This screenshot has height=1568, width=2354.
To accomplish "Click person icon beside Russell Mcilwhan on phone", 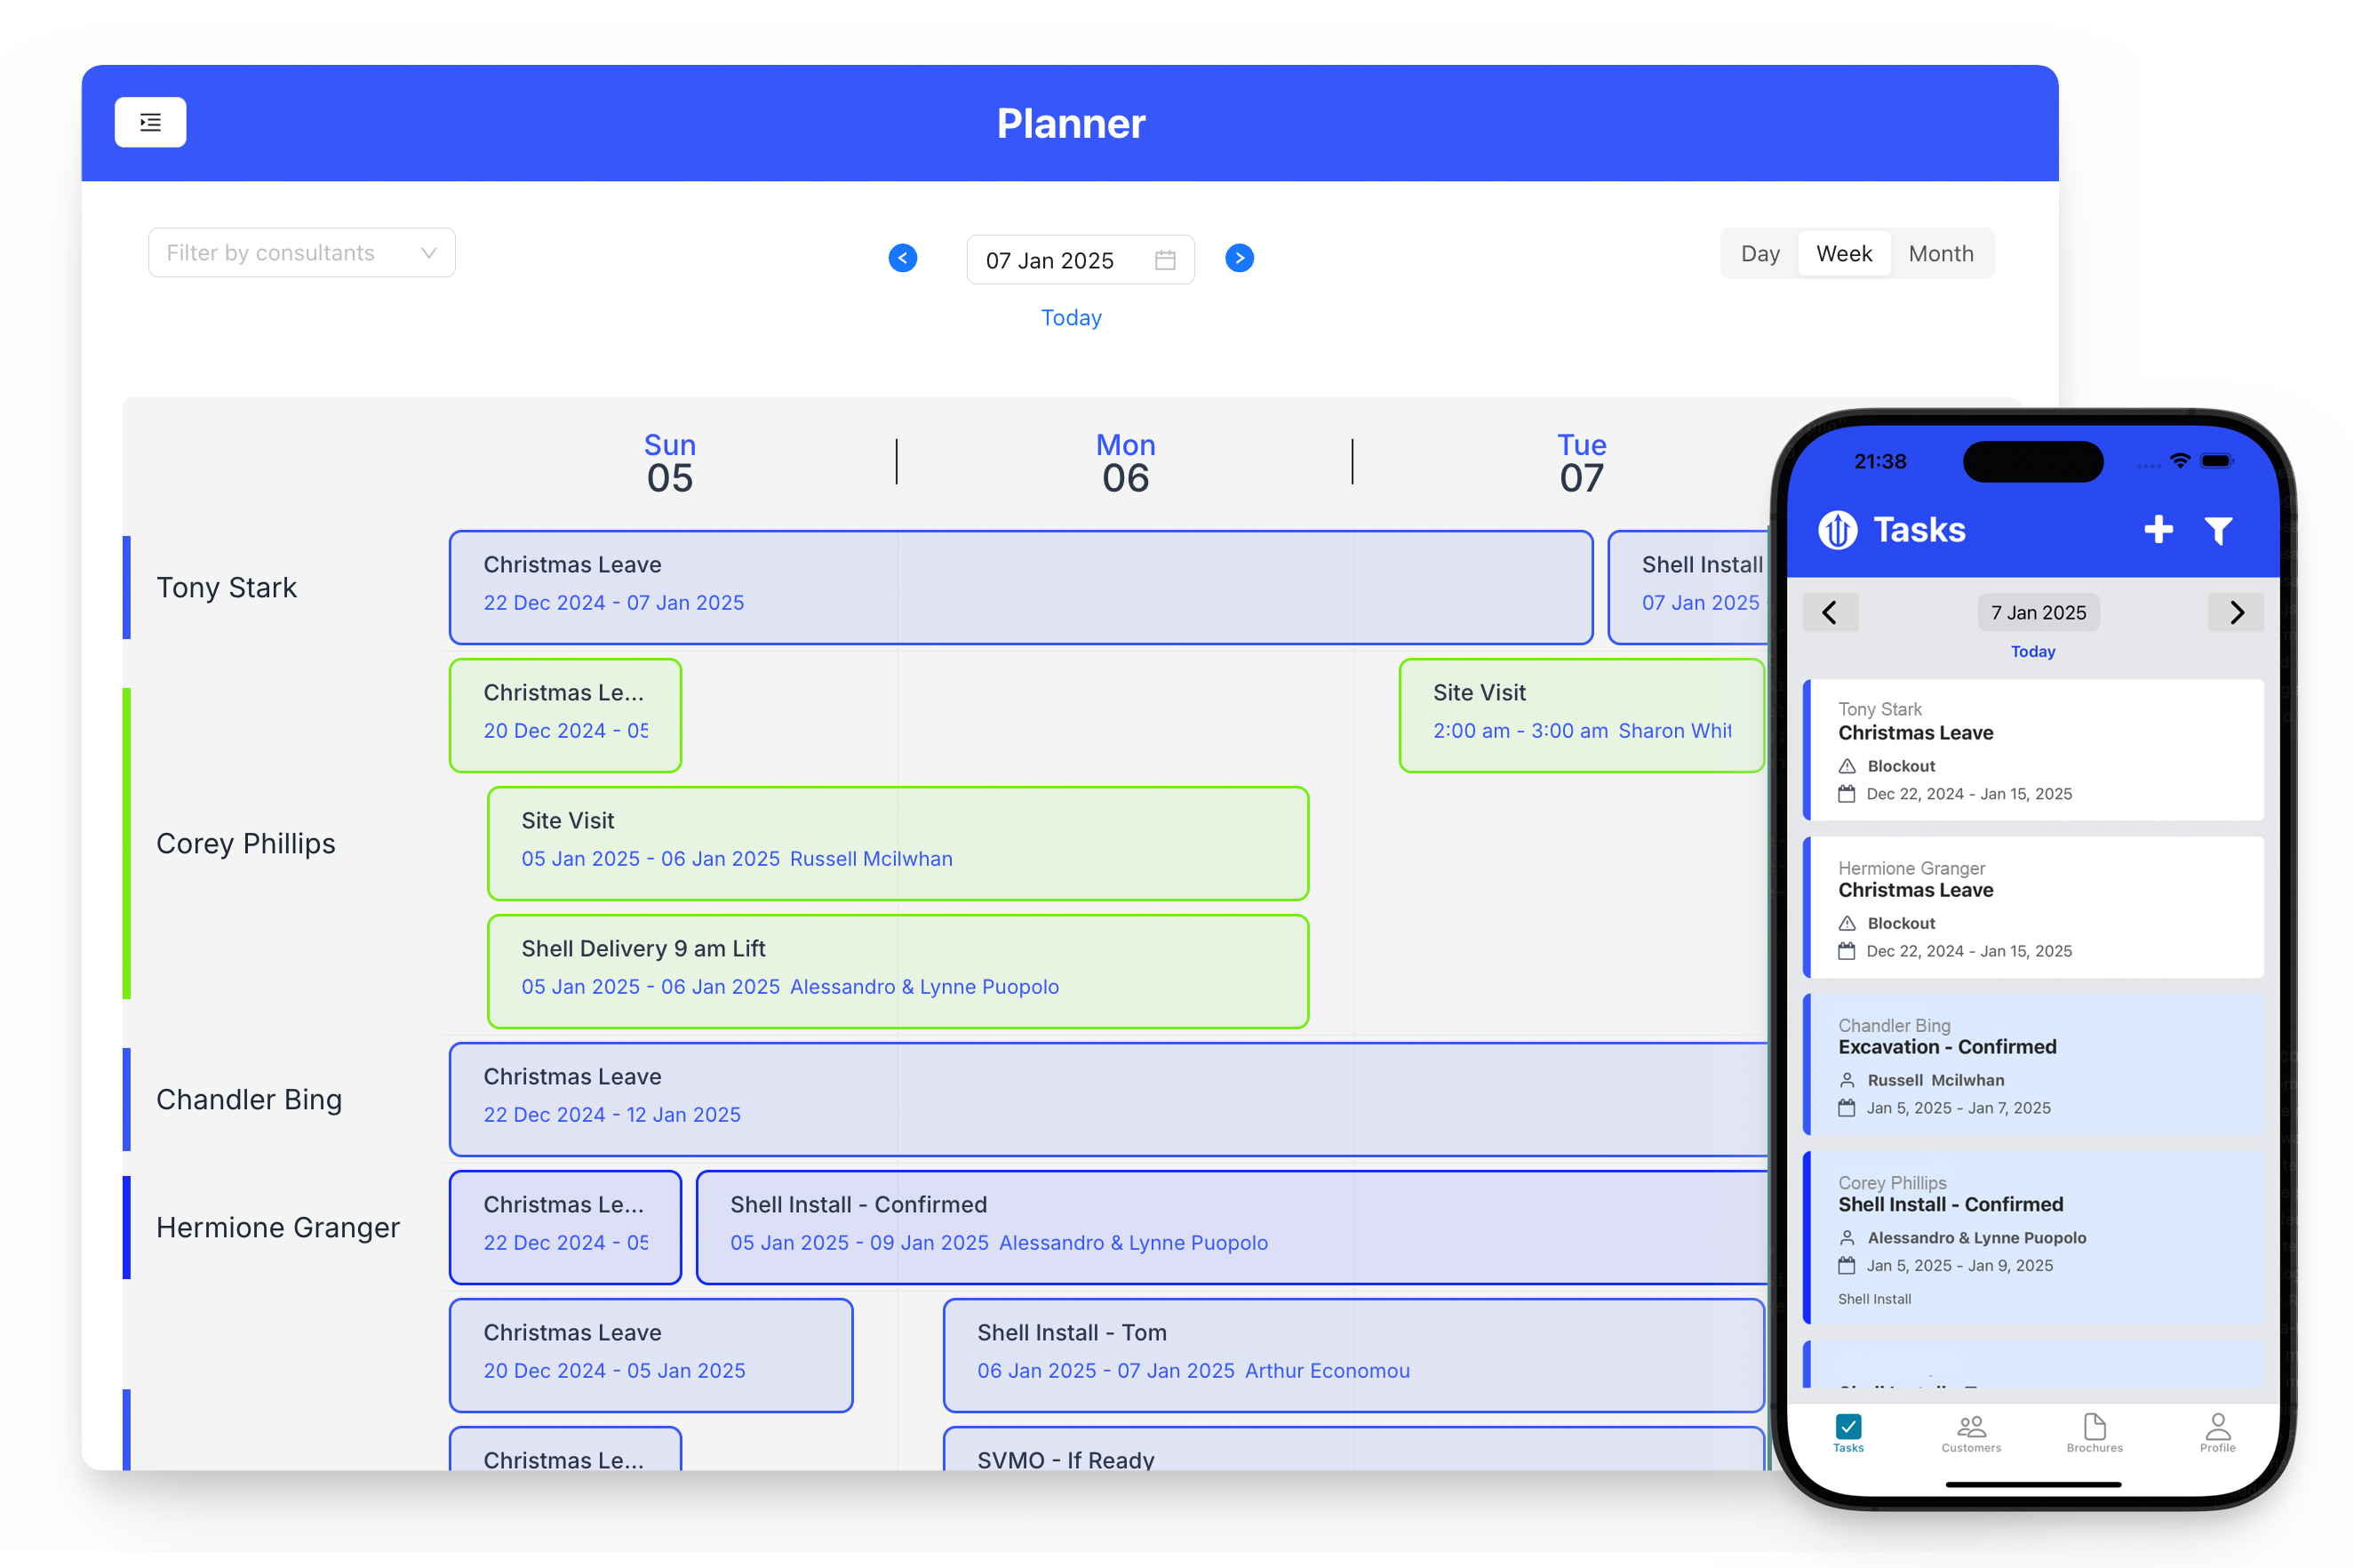I will pos(1847,1080).
